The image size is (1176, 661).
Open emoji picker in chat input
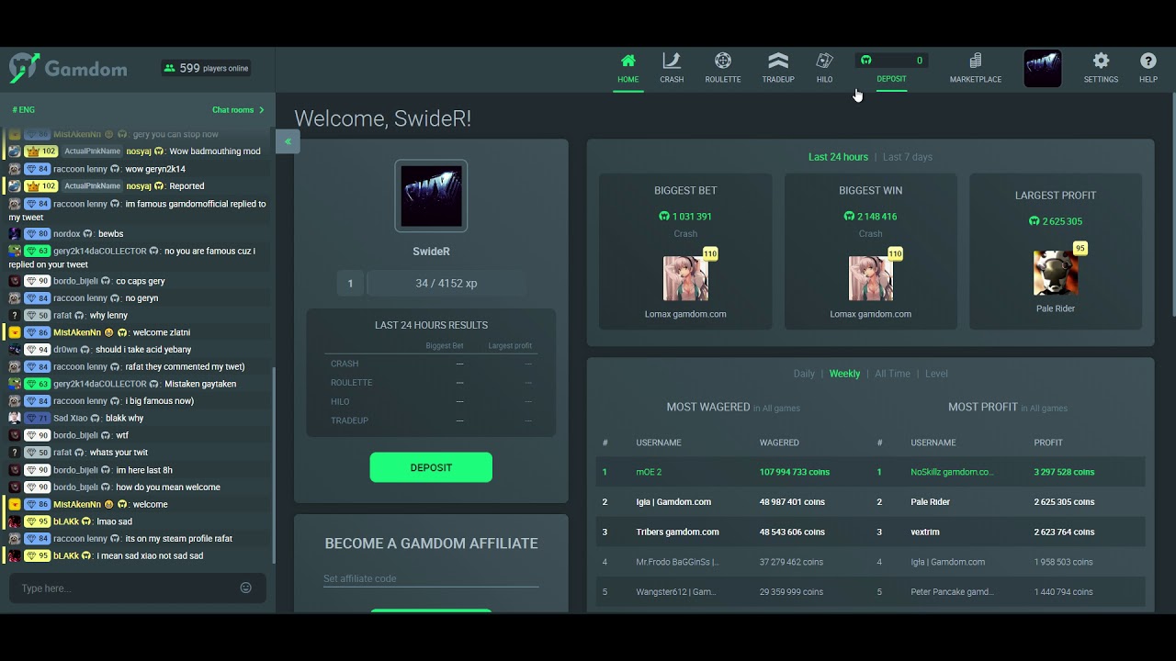(x=245, y=588)
